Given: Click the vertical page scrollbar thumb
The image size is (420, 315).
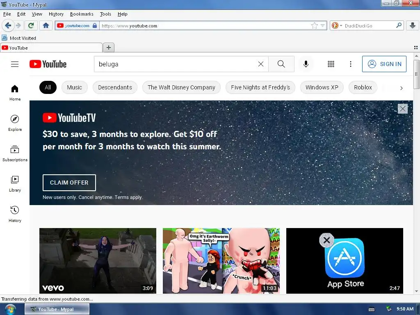Looking at the screenshot, I should coord(416,74).
